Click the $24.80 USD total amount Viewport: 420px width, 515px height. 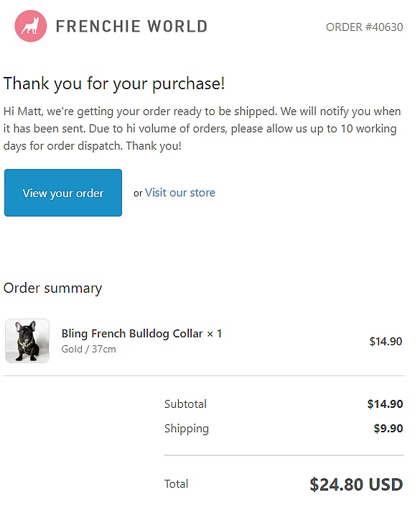pyautogui.click(x=356, y=484)
